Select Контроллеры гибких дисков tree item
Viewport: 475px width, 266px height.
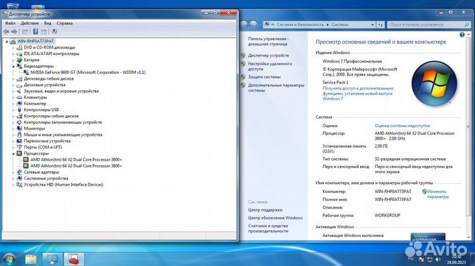point(51,116)
